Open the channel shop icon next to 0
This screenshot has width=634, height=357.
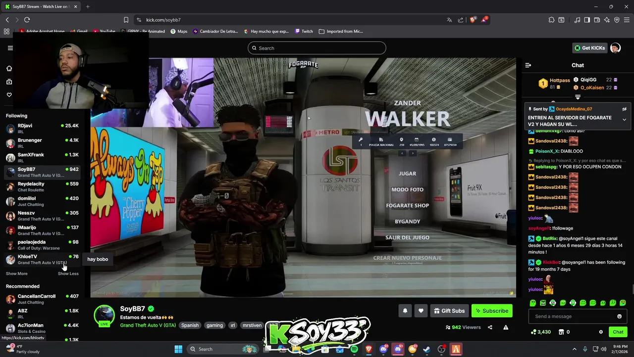click(x=561, y=332)
